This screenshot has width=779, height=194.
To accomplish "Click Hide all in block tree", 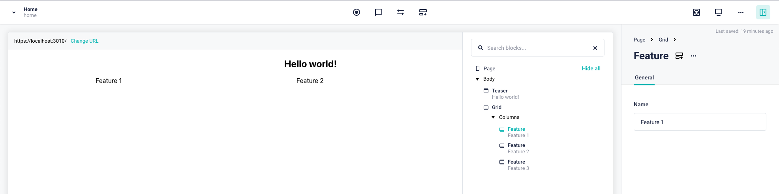I will tap(591, 68).
